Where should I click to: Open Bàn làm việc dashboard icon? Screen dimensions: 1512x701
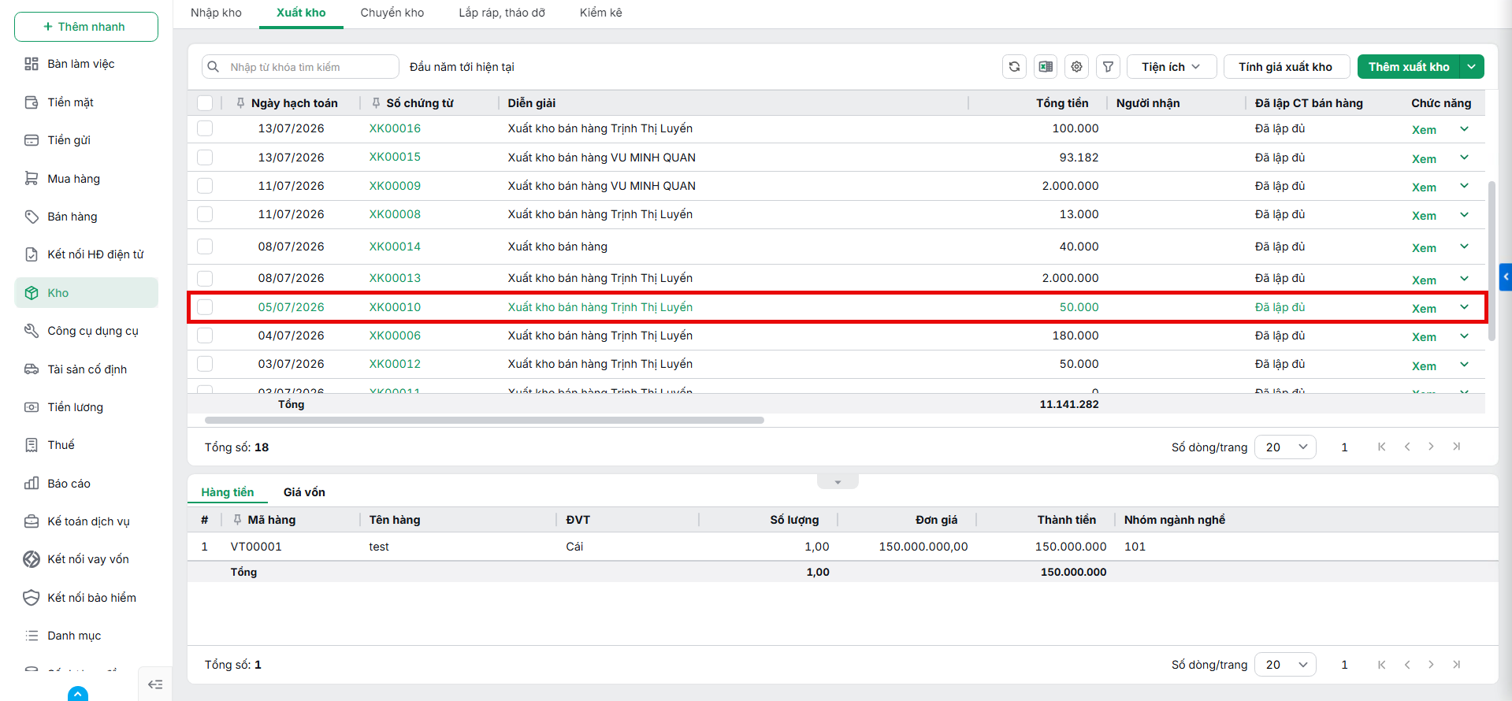coord(32,64)
